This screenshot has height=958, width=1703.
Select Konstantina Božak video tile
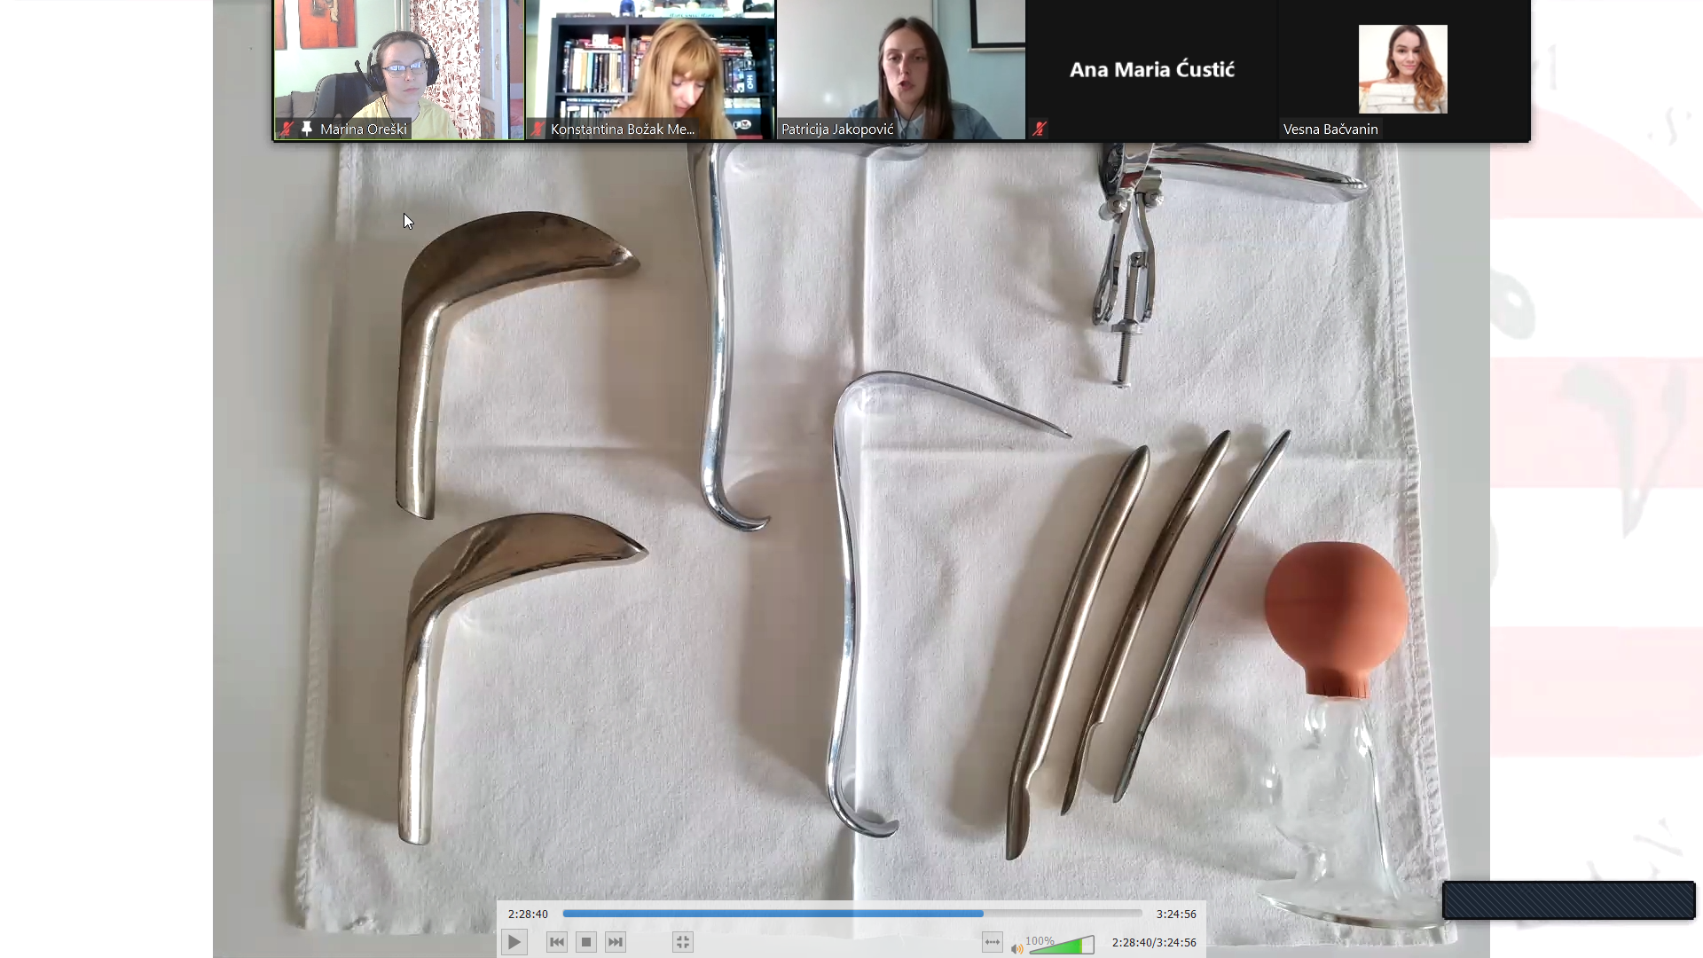(x=650, y=69)
